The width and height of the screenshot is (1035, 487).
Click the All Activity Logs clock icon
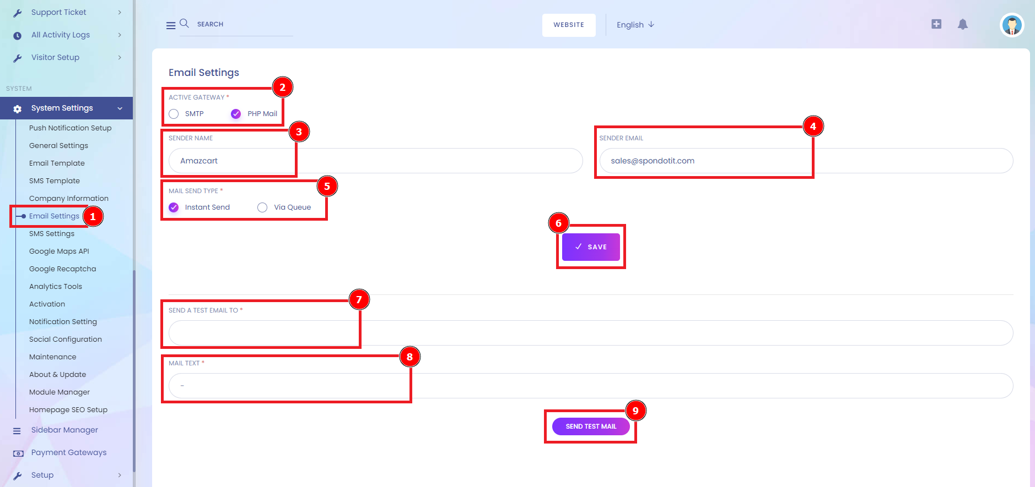tap(18, 36)
